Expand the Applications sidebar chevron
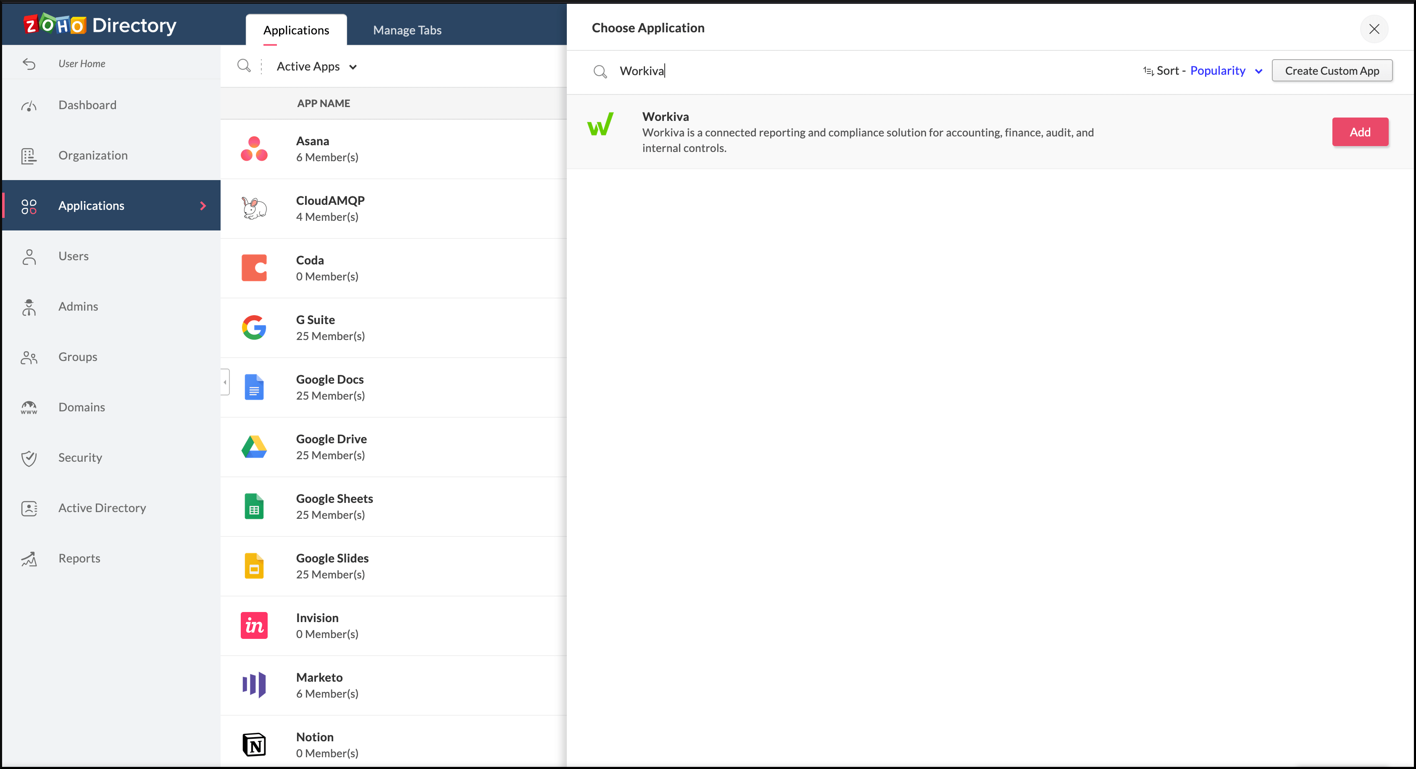Image resolution: width=1416 pixels, height=769 pixels. pos(203,205)
